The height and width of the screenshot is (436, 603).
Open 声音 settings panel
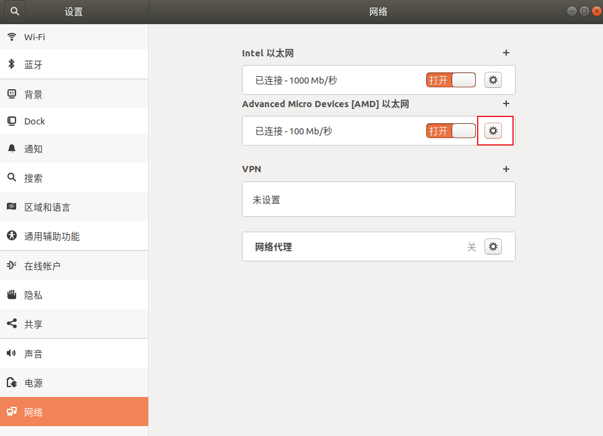click(74, 354)
